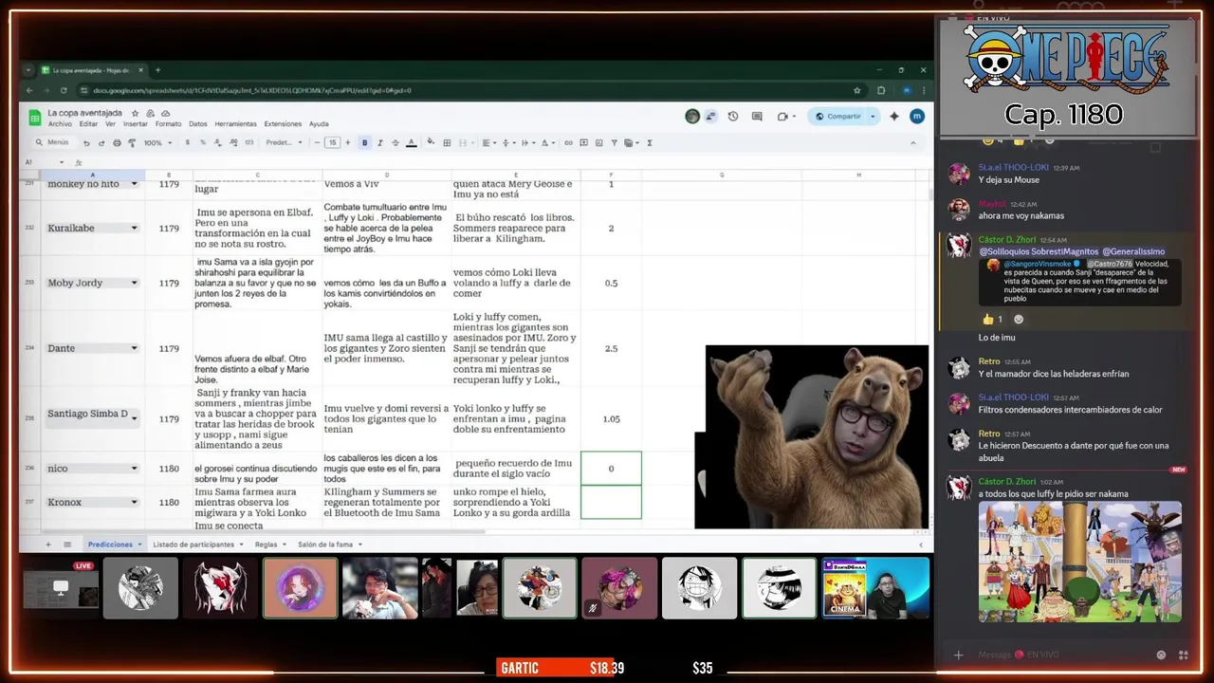Collapse the toolbar with the chevron arrow

click(913, 143)
